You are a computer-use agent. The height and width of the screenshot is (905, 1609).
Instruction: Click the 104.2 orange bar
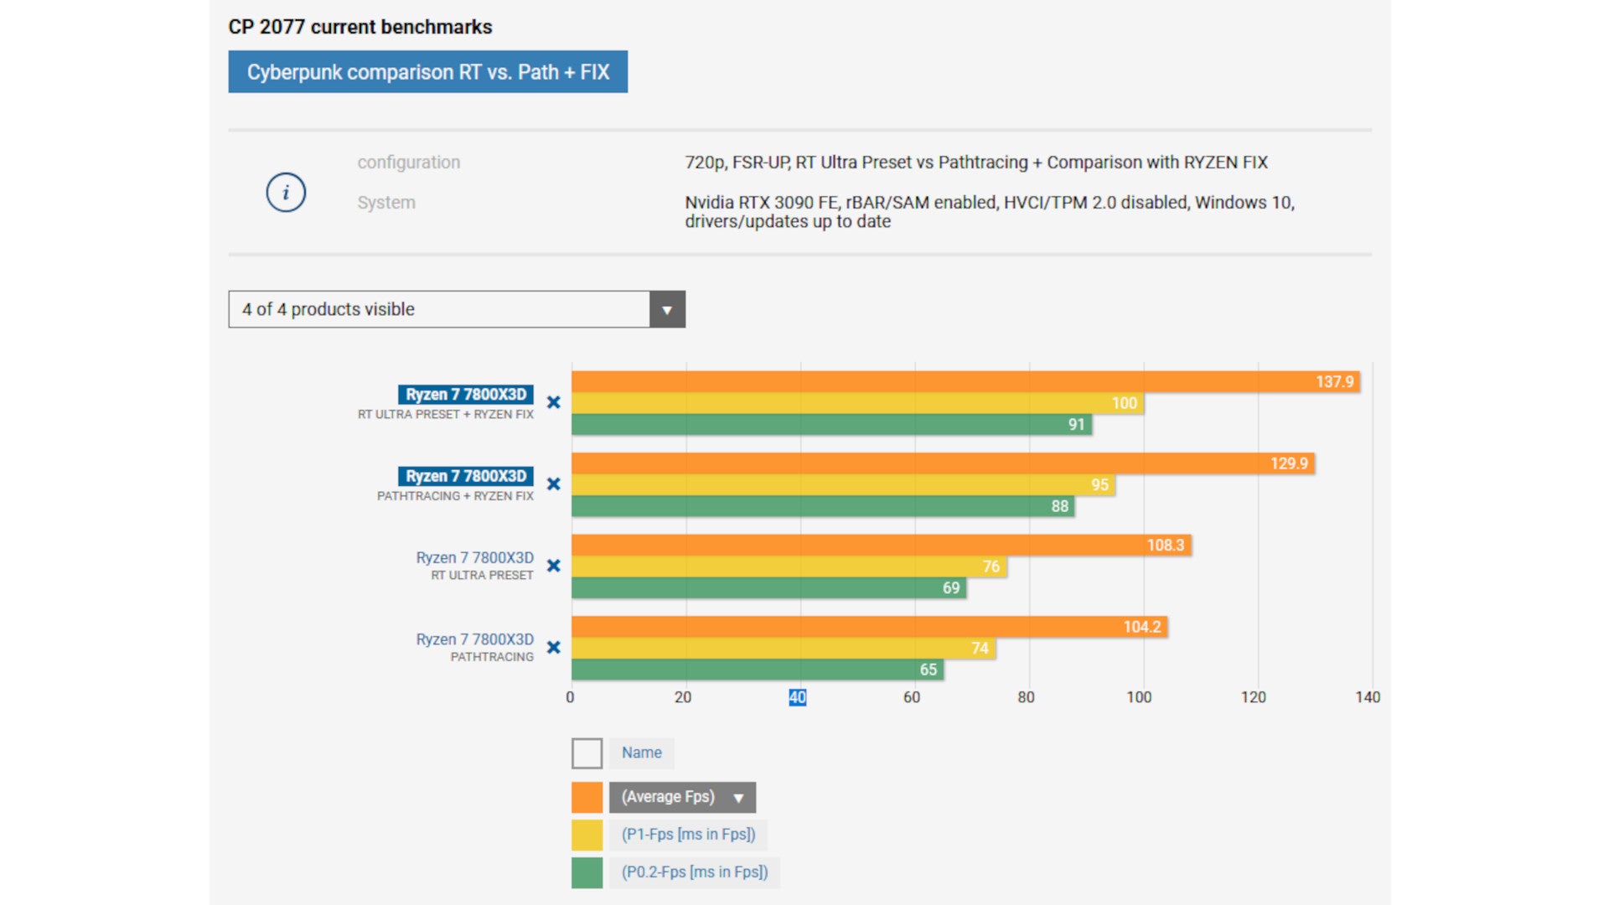click(x=870, y=627)
